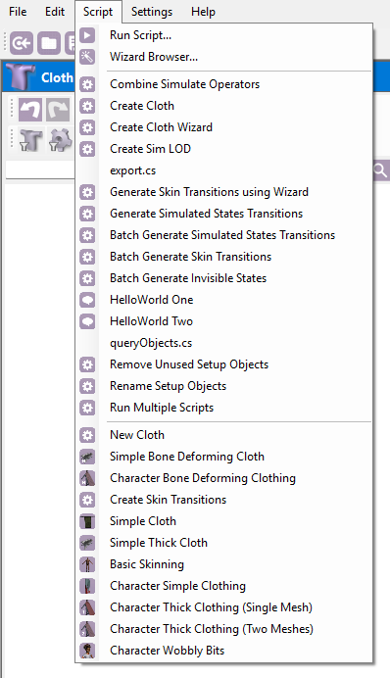Click gear icon for Batch Generate Invisible States
The width and height of the screenshot is (390, 678).
click(87, 278)
